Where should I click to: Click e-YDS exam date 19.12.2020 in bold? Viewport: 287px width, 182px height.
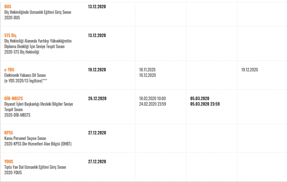tap(97, 69)
